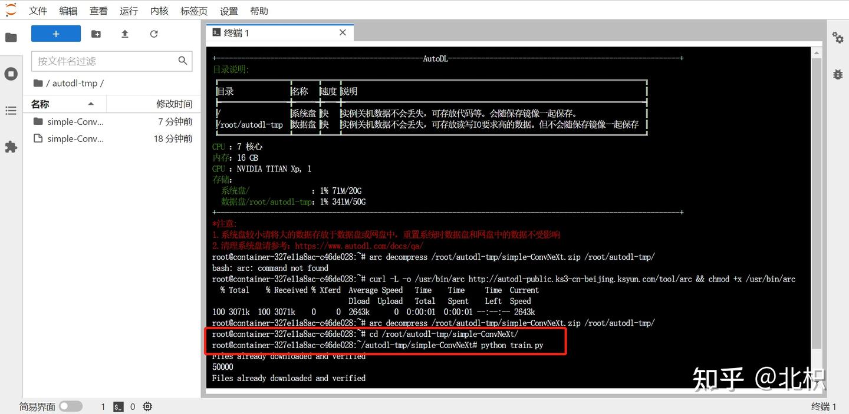Image resolution: width=849 pixels, height=414 pixels.
Task: Open the table of contents panel
Action: coord(12,110)
